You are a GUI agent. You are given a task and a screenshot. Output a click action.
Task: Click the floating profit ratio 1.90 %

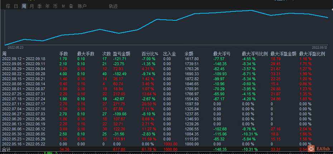(x=305, y=74)
